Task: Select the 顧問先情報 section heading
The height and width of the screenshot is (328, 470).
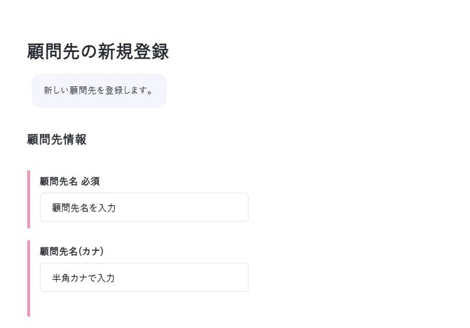Action: tap(57, 140)
